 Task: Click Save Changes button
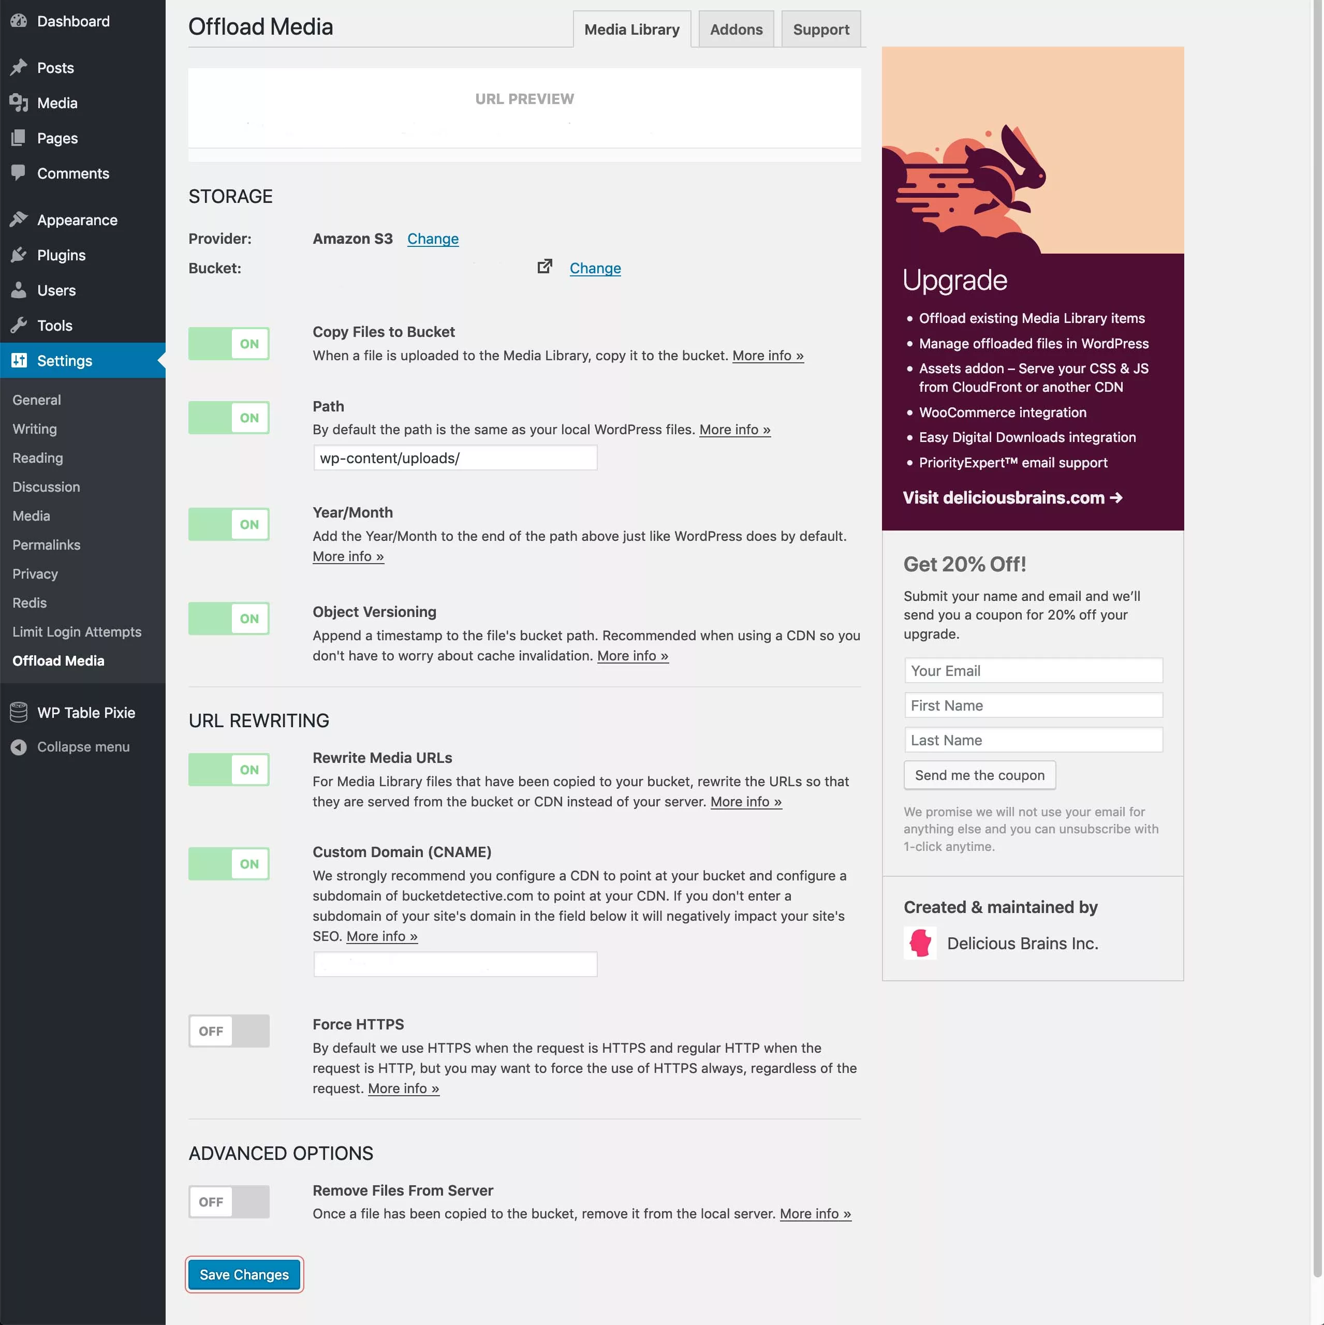244,1274
